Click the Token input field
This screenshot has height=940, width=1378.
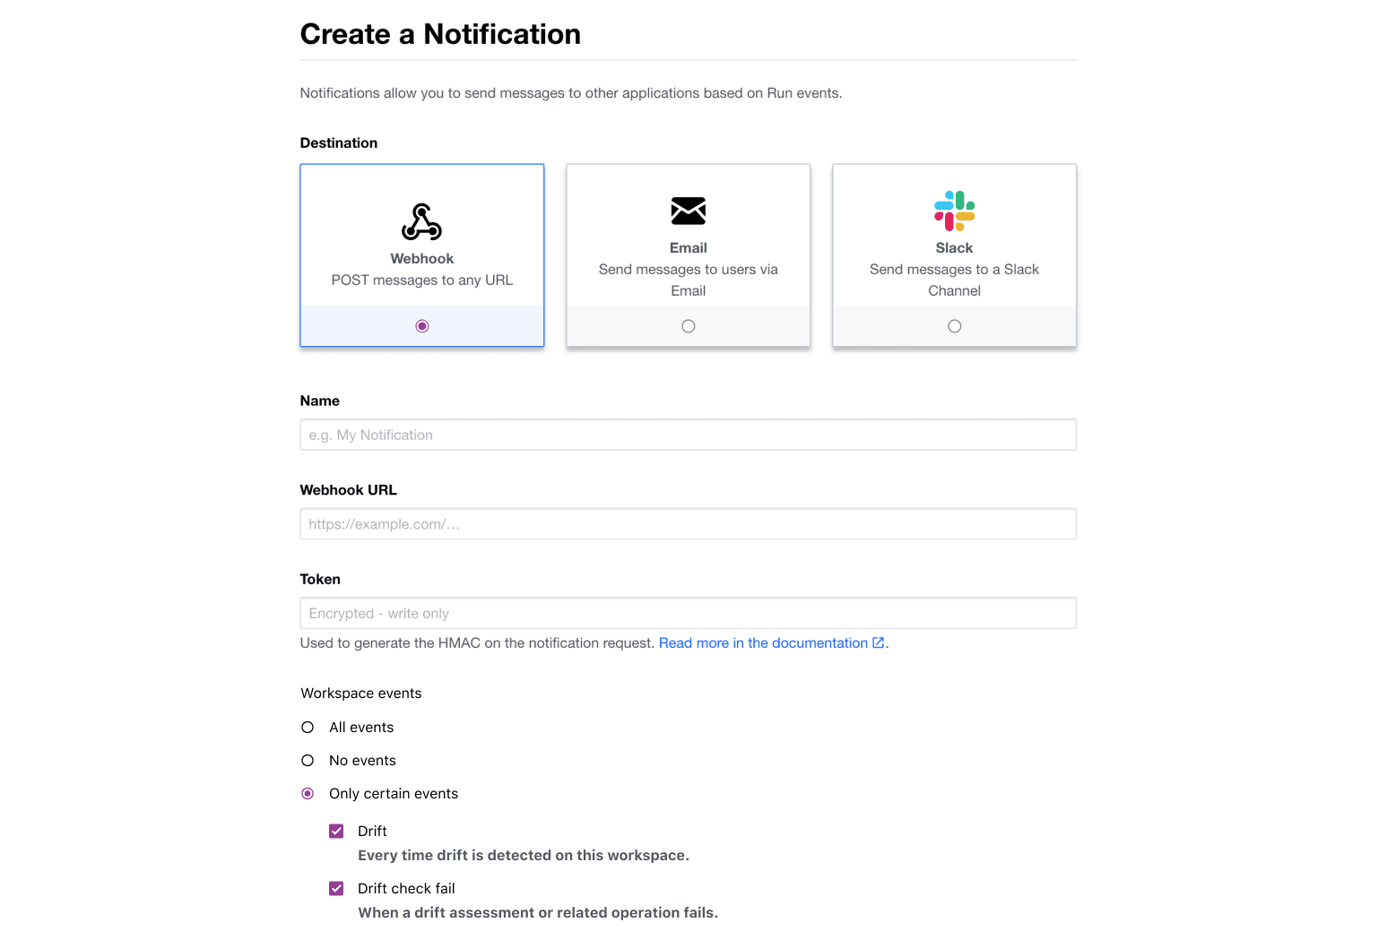click(688, 613)
